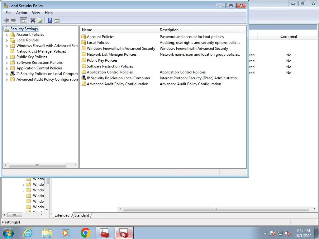The image size is (319, 239).
Task: Click Application Control Policies folder icon in list
Action: pyautogui.click(x=83, y=72)
